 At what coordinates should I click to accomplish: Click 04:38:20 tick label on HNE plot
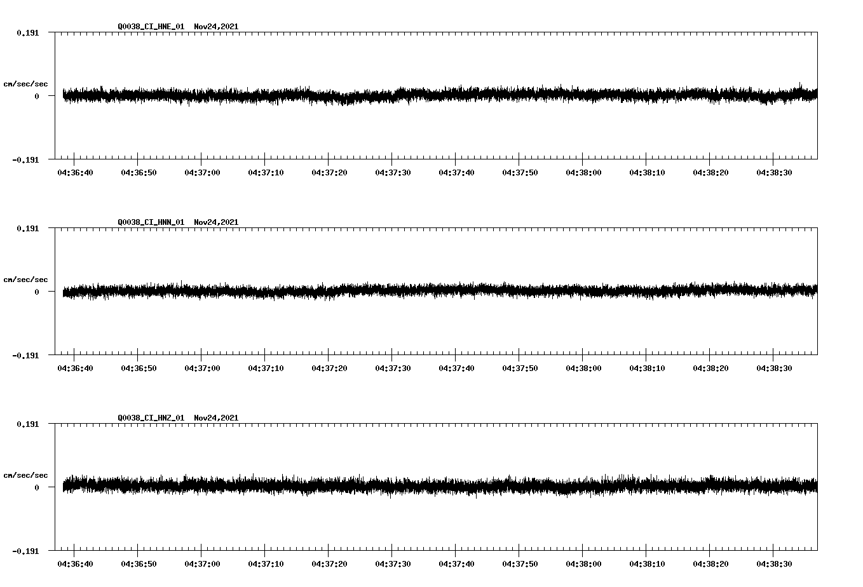[x=710, y=173]
